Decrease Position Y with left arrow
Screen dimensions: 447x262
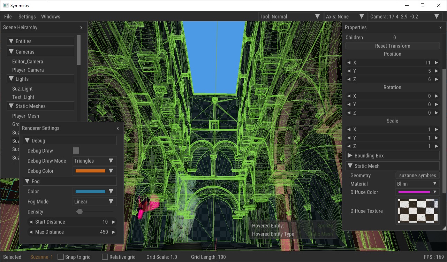click(x=349, y=71)
